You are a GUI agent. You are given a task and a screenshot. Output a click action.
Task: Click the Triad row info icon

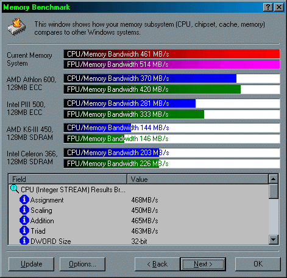[x=24, y=231]
